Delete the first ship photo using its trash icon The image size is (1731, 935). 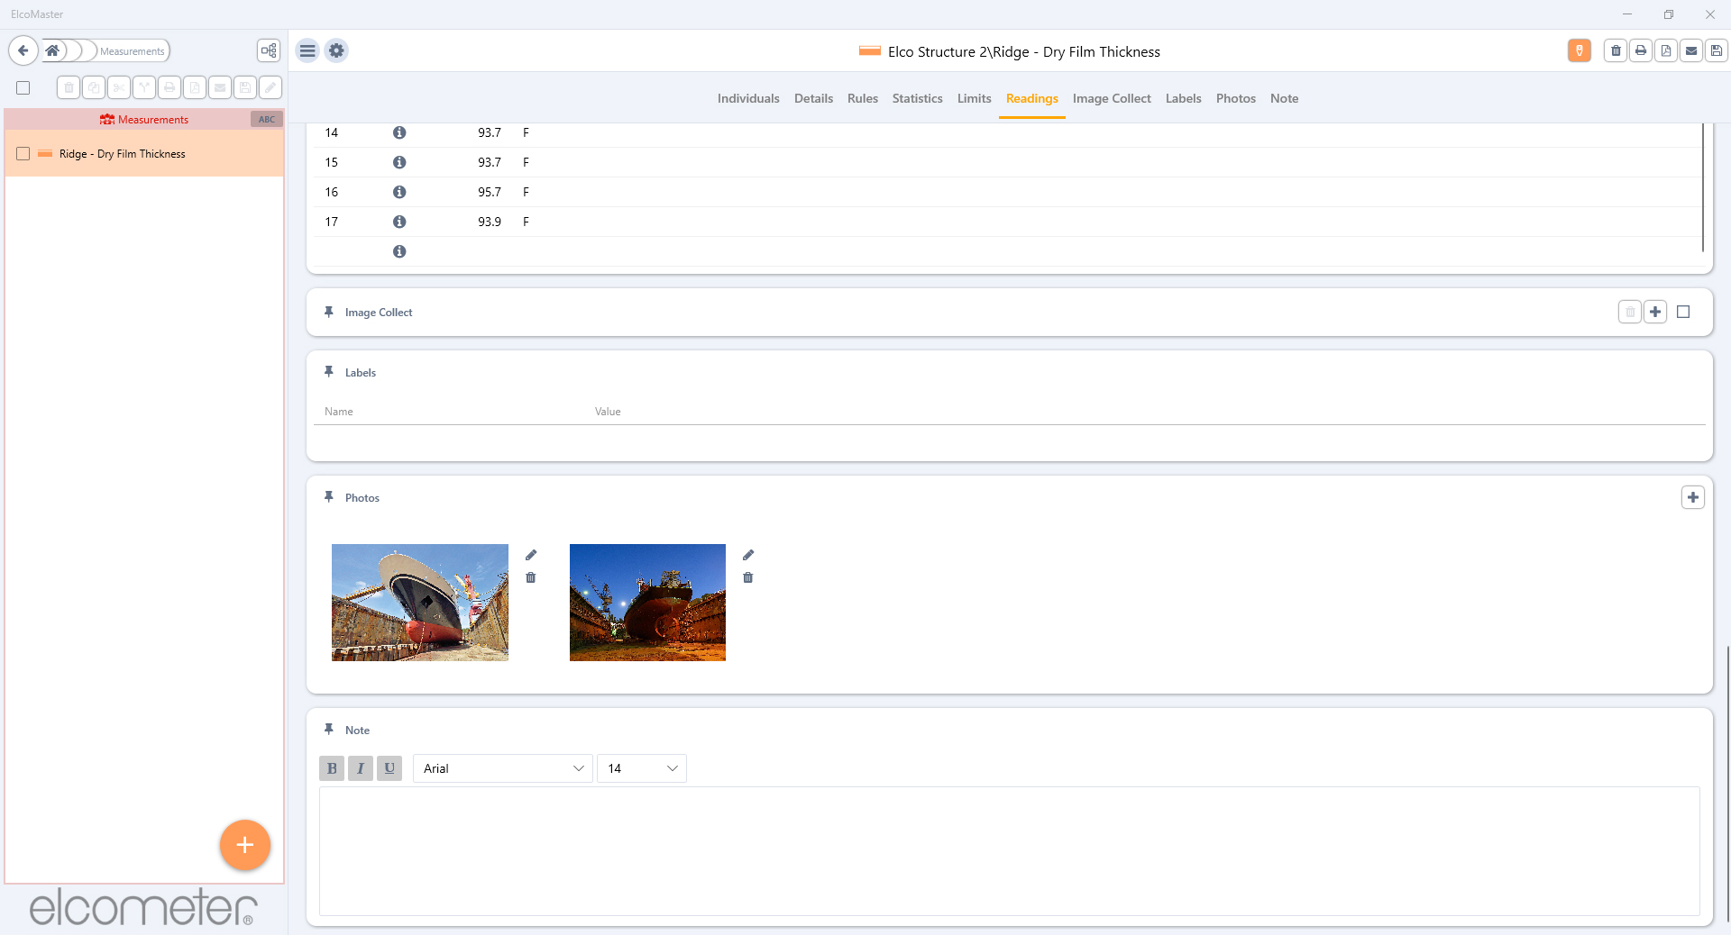click(x=531, y=577)
